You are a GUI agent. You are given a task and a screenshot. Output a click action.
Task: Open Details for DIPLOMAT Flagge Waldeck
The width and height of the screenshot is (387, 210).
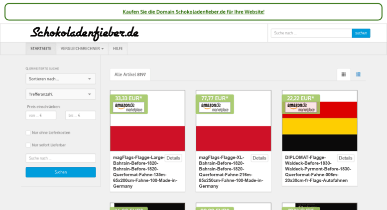click(x=345, y=158)
